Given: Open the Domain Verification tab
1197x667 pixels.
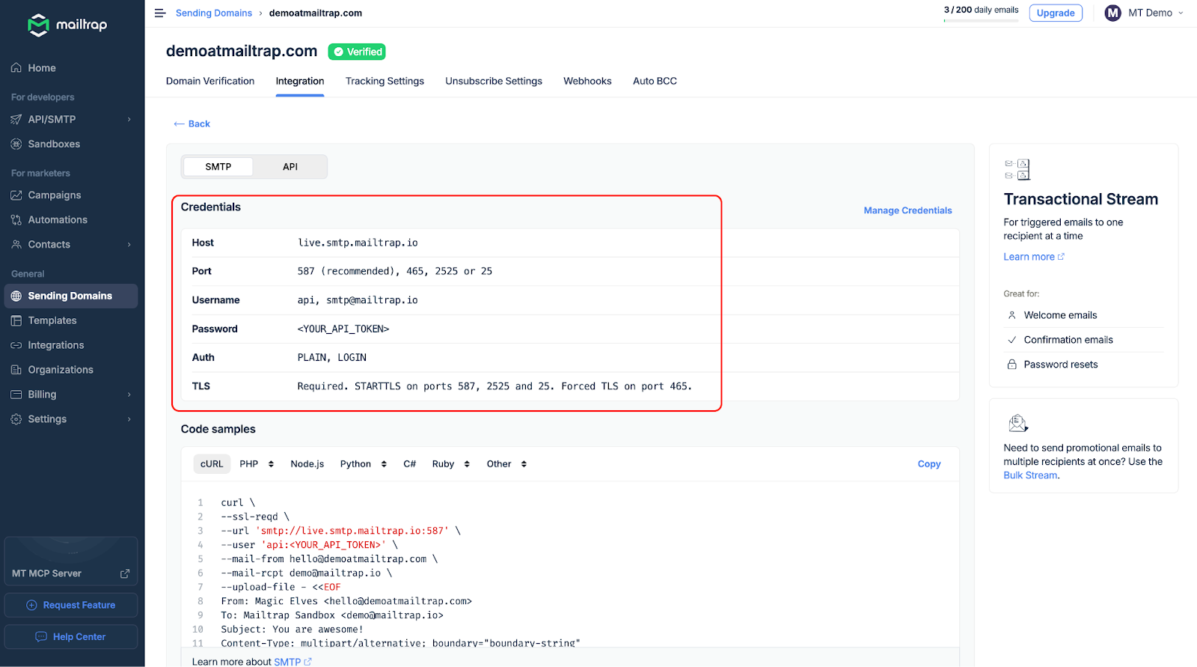Looking at the screenshot, I should pos(210,81).
